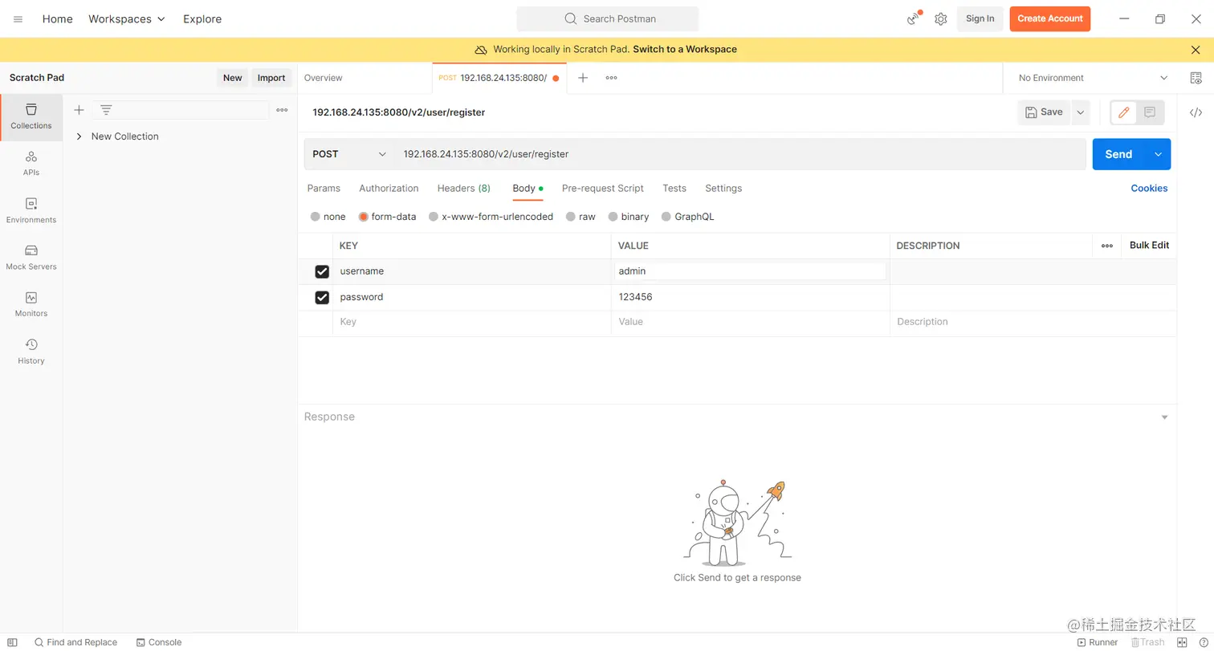Open the No Environment dropdown
Screen dimensions: 1214x651
[1093, 78]
